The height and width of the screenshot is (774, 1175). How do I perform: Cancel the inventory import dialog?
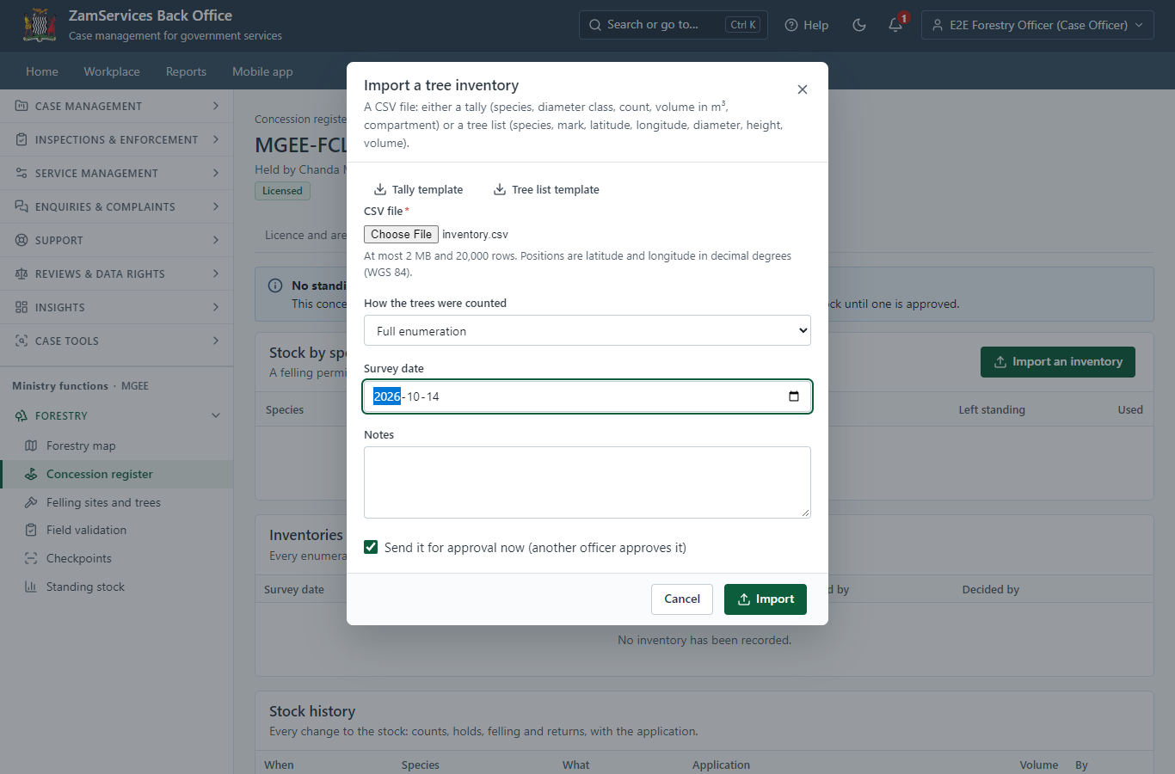click(x=682, y=599)
